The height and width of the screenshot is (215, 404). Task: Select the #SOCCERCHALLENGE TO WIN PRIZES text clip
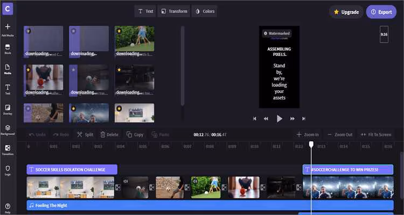348,170
